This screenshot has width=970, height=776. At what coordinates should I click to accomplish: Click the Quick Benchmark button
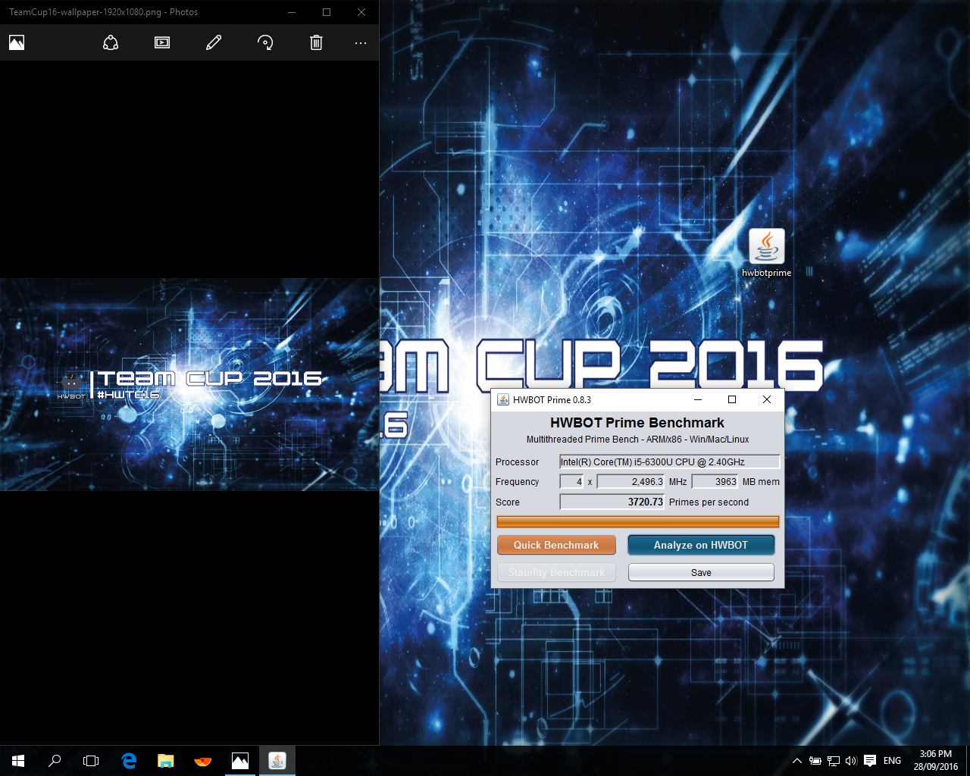[x=556, y=545]
